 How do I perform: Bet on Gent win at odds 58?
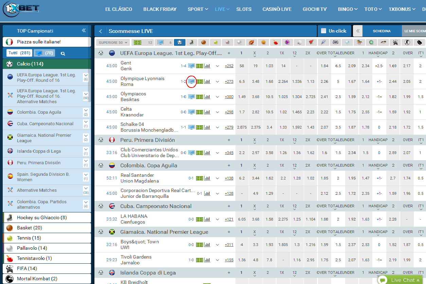(x=242, y=66)
